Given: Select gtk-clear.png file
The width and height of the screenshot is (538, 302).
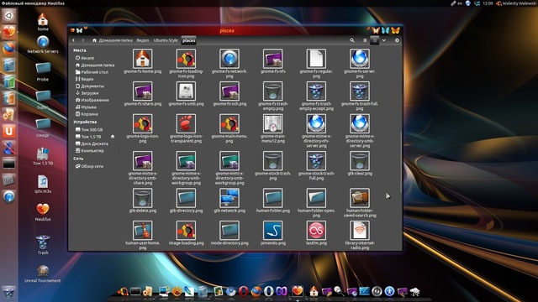Looking at the screenshot, I should click(x=360, y=160).
